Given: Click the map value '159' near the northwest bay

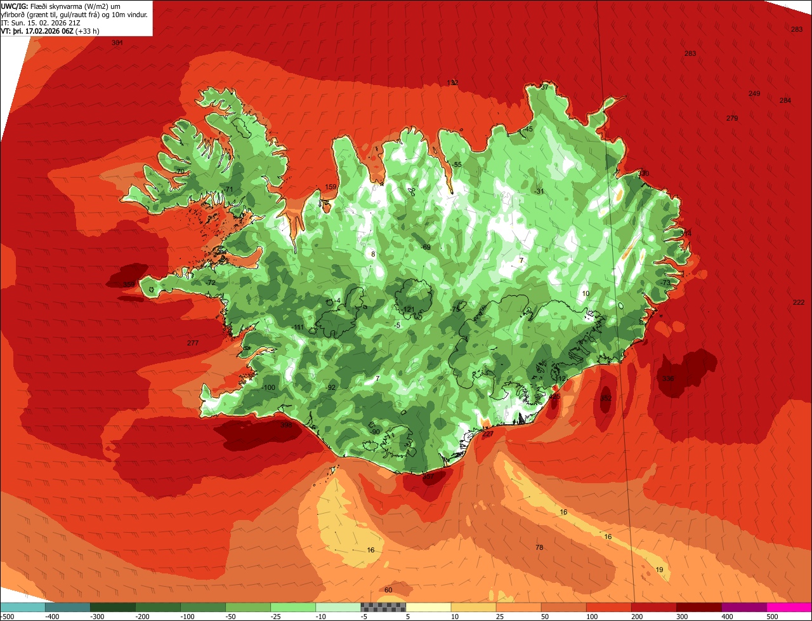Looking at the screenshot, I should [331, 187].
